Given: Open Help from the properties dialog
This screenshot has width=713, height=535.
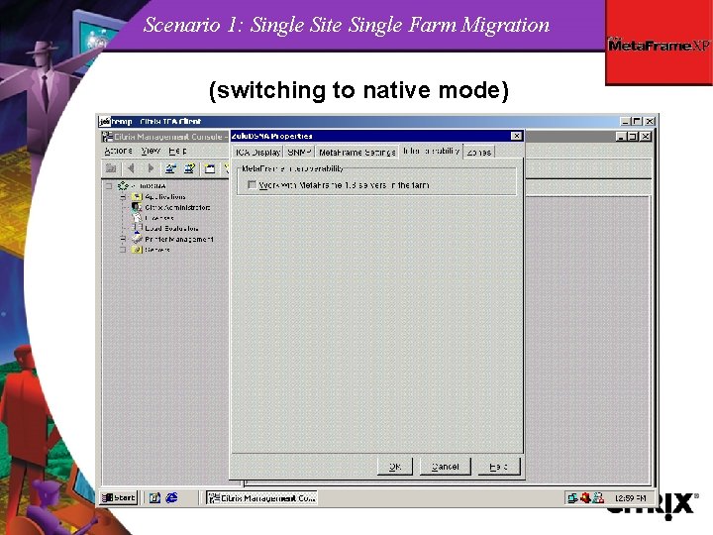Looking at the screenshot, I should (x=499, y=467).
